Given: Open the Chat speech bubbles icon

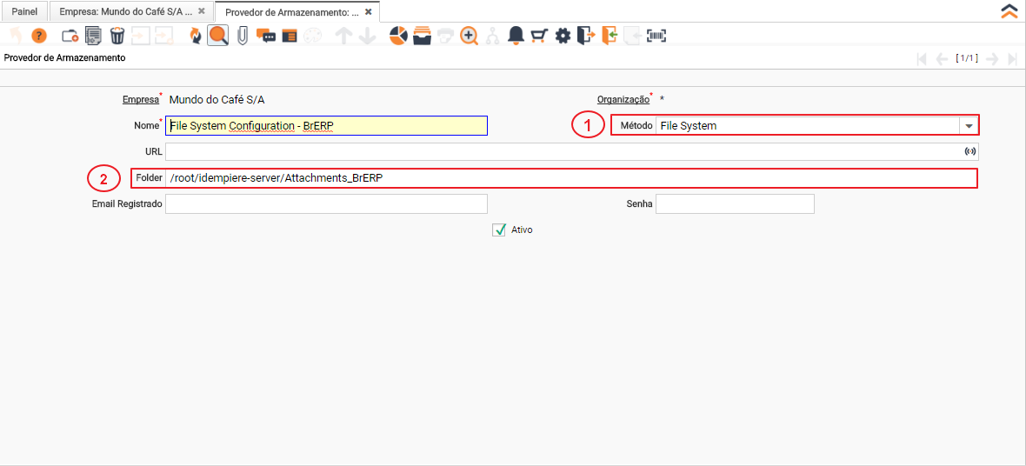Looking at the screenshot, I should pyautogui.click(x=266, y=36).
